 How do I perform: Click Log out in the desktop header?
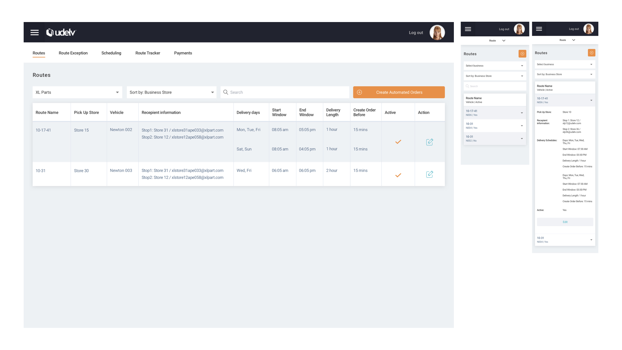(416, 33)
